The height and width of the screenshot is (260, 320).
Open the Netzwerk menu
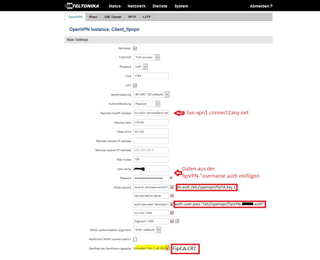138,6
